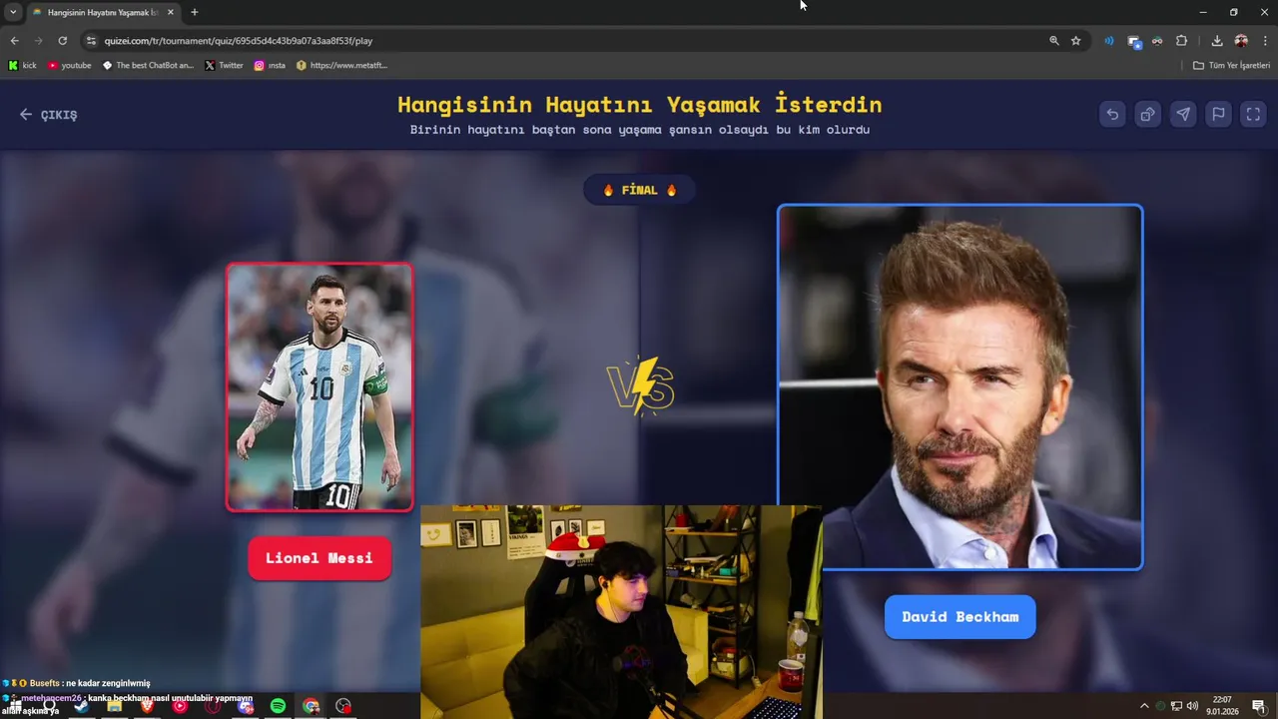Viewport: 1278px width, 719px height.
Task: Open Brave browser from the taskbar
Action: click(x=147, y=706)
